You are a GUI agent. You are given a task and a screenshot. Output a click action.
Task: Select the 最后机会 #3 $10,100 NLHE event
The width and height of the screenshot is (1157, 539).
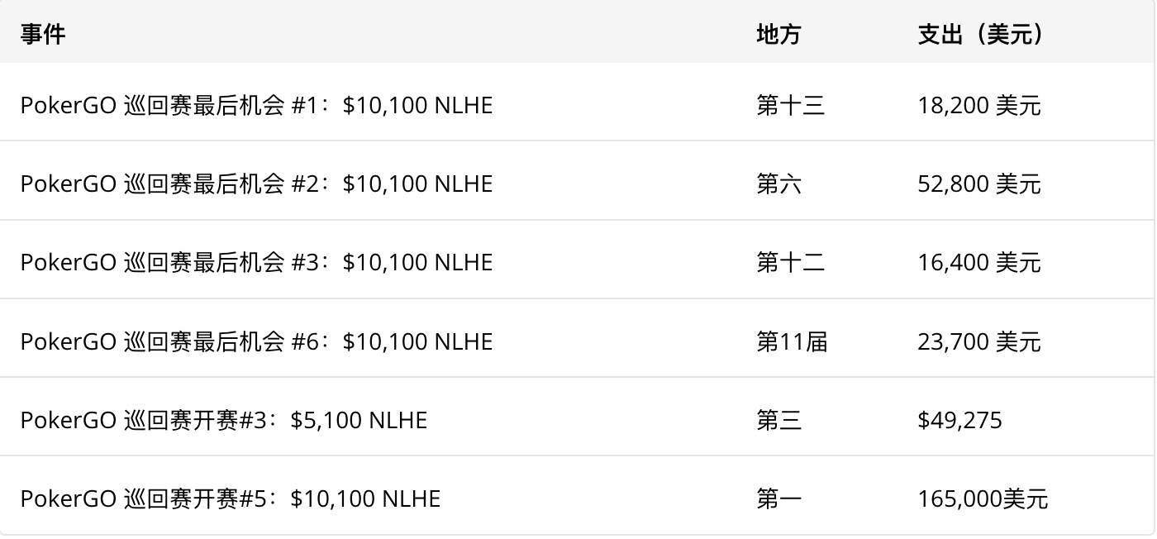(x=256, y=262)
